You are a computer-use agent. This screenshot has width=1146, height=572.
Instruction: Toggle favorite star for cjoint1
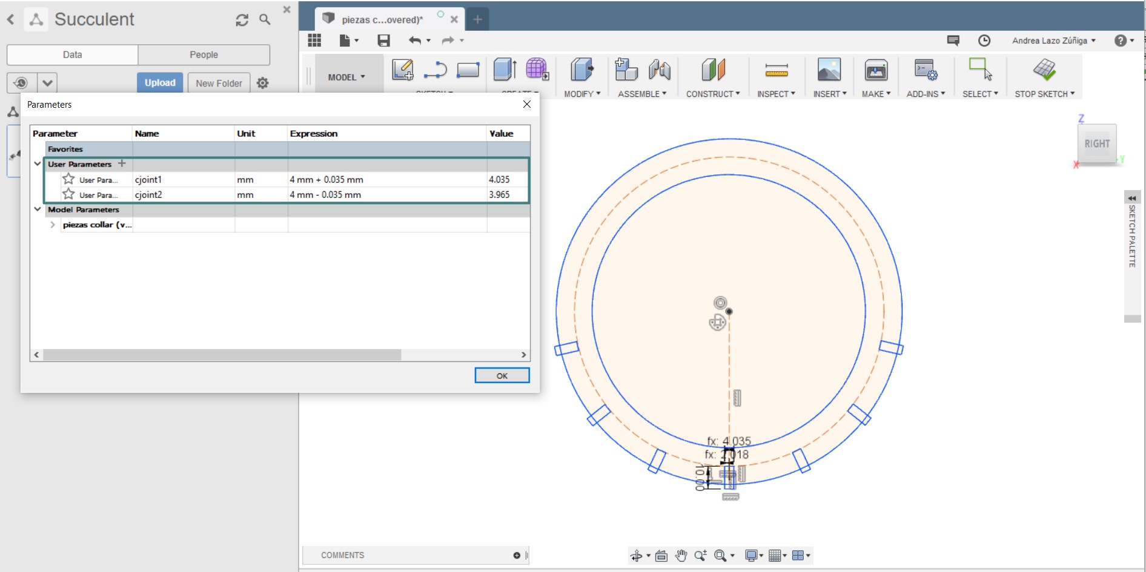click(68, 179)
